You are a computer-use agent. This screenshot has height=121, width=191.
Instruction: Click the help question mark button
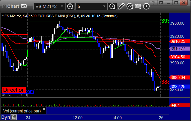(154, 3)
